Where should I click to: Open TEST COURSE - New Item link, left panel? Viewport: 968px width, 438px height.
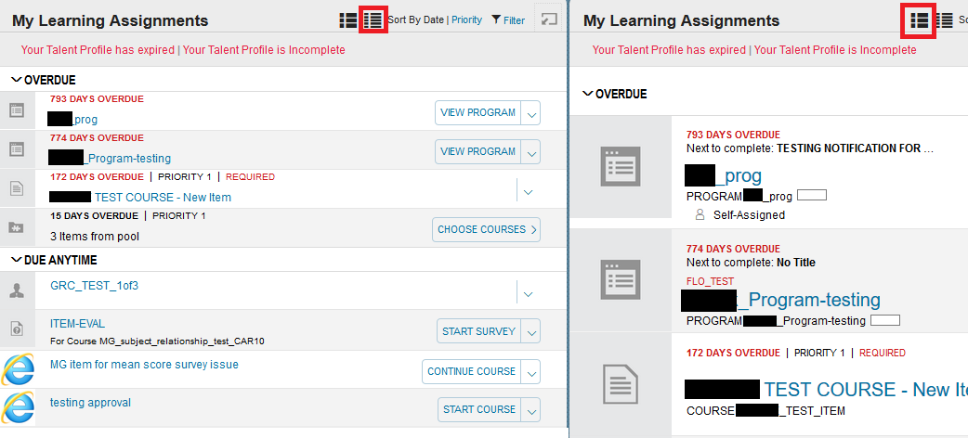coord(163,198)
